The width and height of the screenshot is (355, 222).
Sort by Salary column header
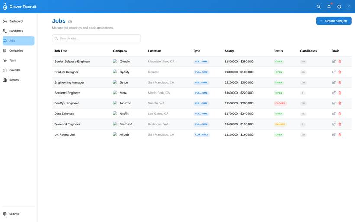[229, 51]
